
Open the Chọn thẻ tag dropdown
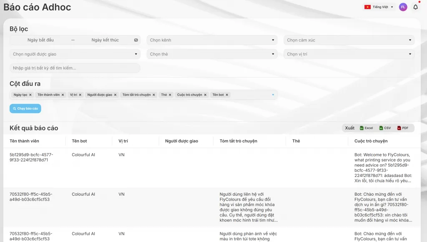pyautogui.click(x=212, y=54)
